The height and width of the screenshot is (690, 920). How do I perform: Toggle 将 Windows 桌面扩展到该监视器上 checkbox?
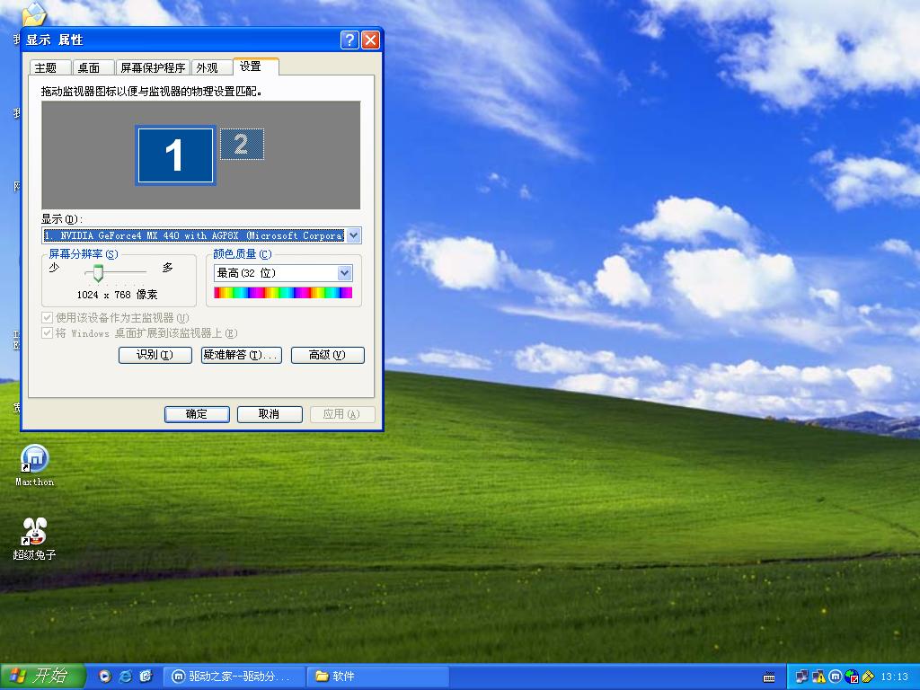click(48, 333)
